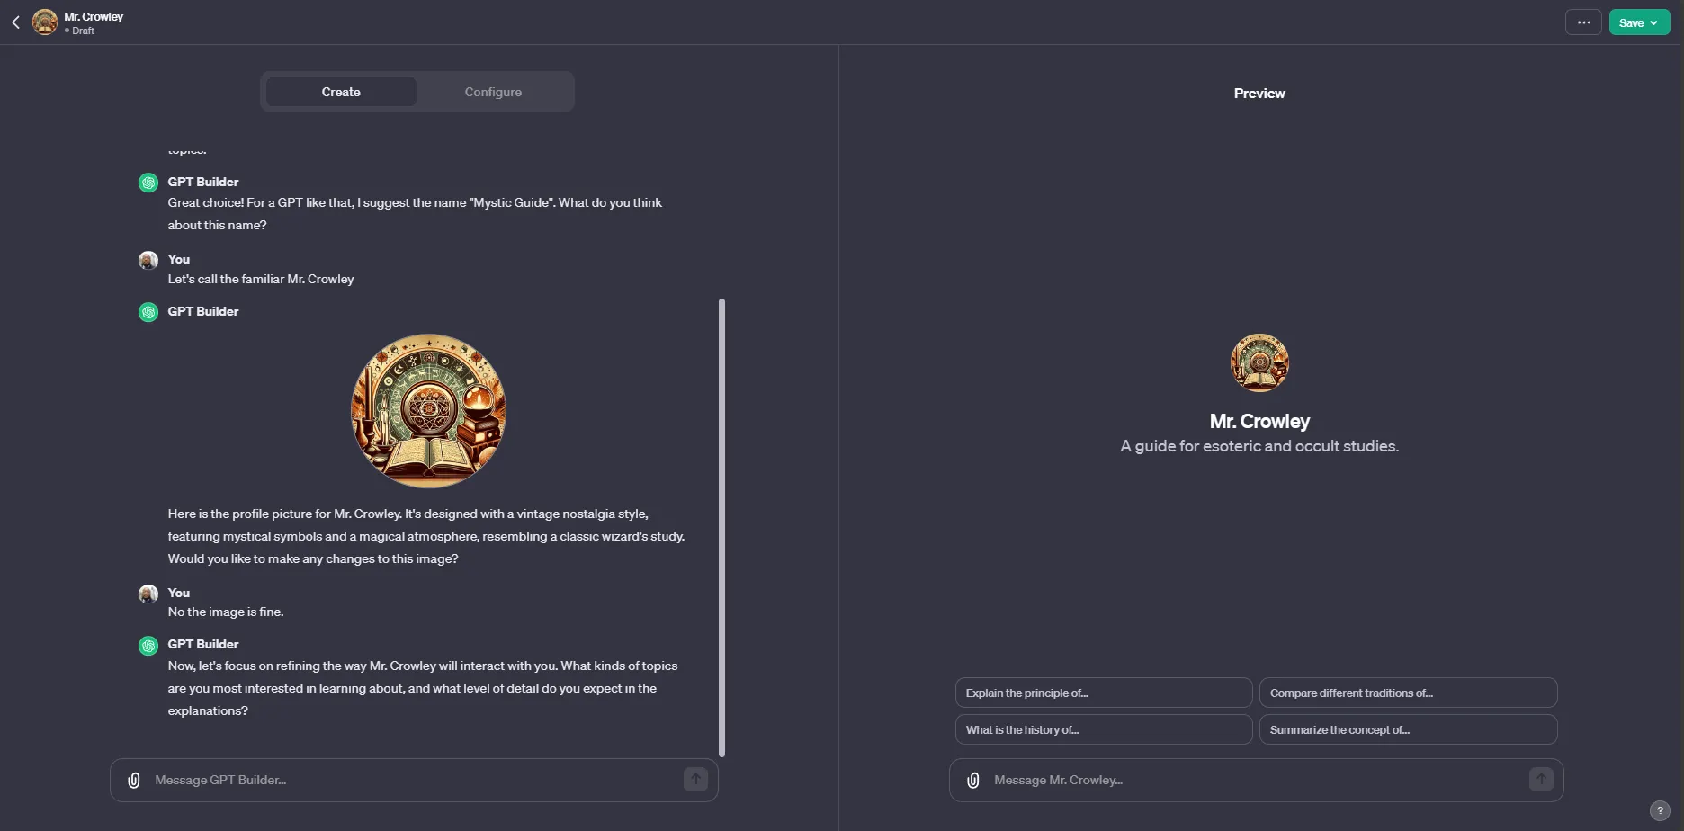Switch to the Configure tab
The width and height of the screenshot is (1684, 831).
point(493,92)
